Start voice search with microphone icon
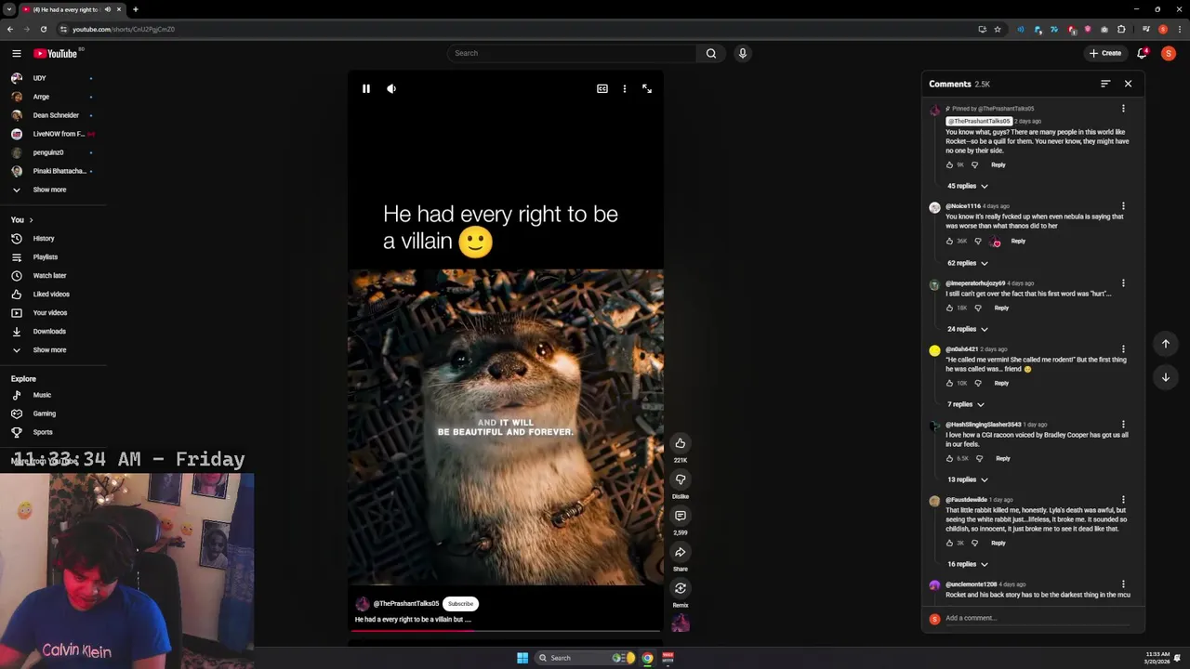The width and height of the screenshot is (1190, 669). click(742, 53)
